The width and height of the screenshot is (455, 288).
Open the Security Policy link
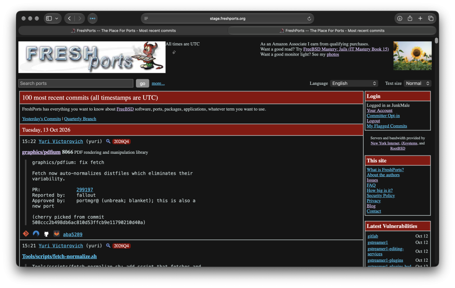[380, 196]
